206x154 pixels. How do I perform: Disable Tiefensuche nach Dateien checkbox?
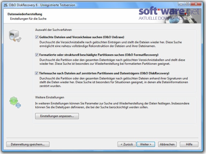37,73
